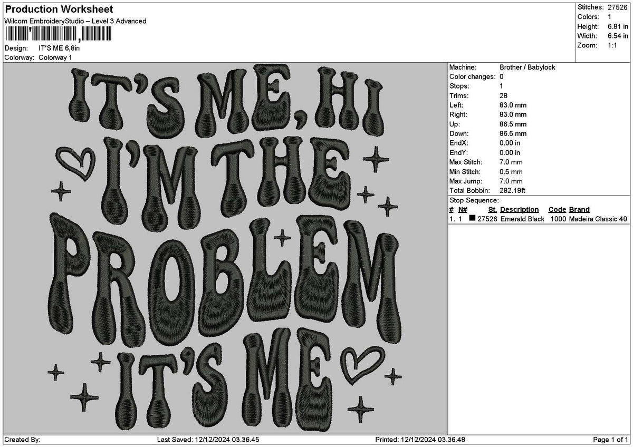Click the black thread color swatch

click(x=472, y=219)
